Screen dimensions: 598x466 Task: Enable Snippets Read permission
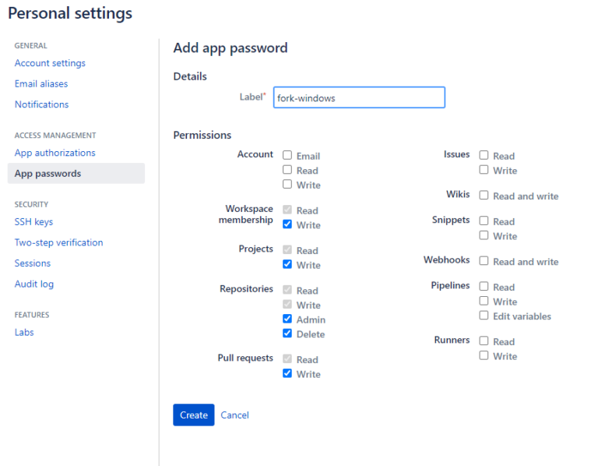[x=484, y=221]
